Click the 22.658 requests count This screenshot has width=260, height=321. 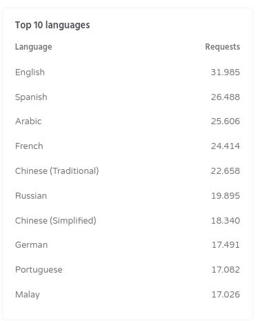point(226,171)
